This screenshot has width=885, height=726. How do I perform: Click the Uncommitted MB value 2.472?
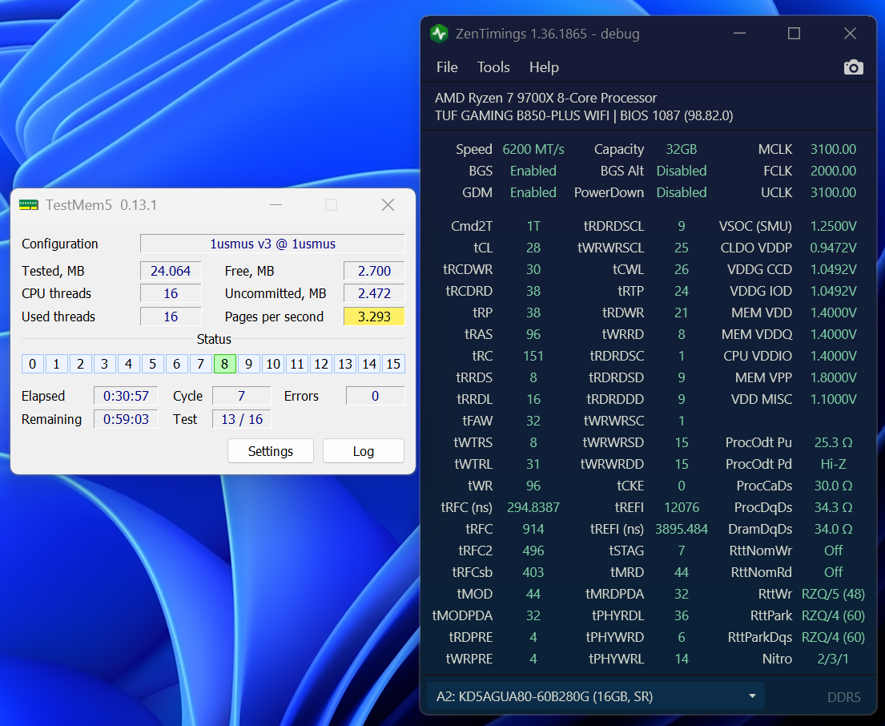(374, 293)
